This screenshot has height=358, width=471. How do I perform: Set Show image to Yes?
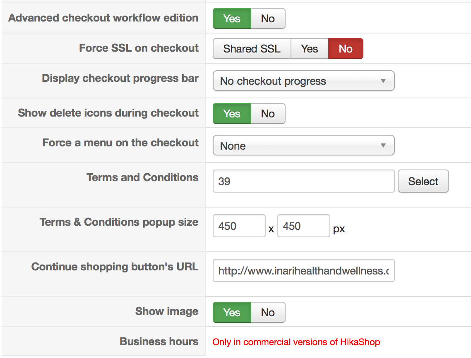pos(232,313)
